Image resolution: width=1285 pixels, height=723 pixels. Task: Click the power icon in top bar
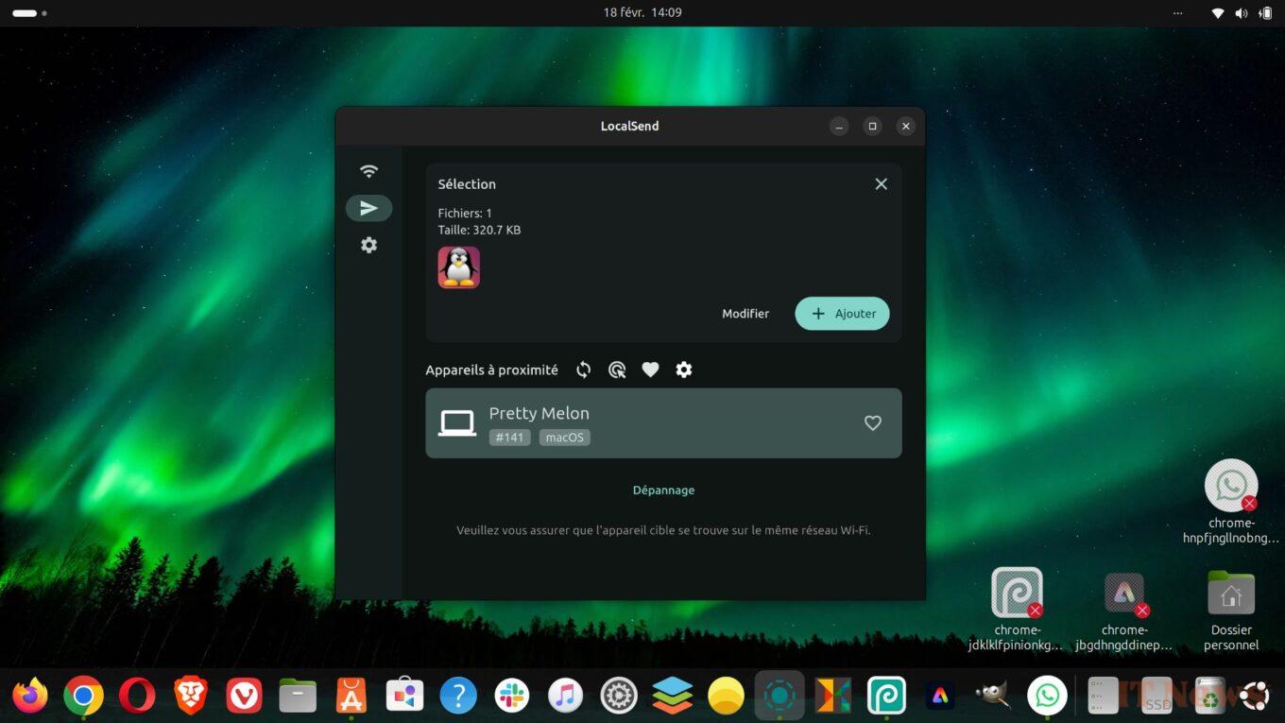tap(1266, 13)
